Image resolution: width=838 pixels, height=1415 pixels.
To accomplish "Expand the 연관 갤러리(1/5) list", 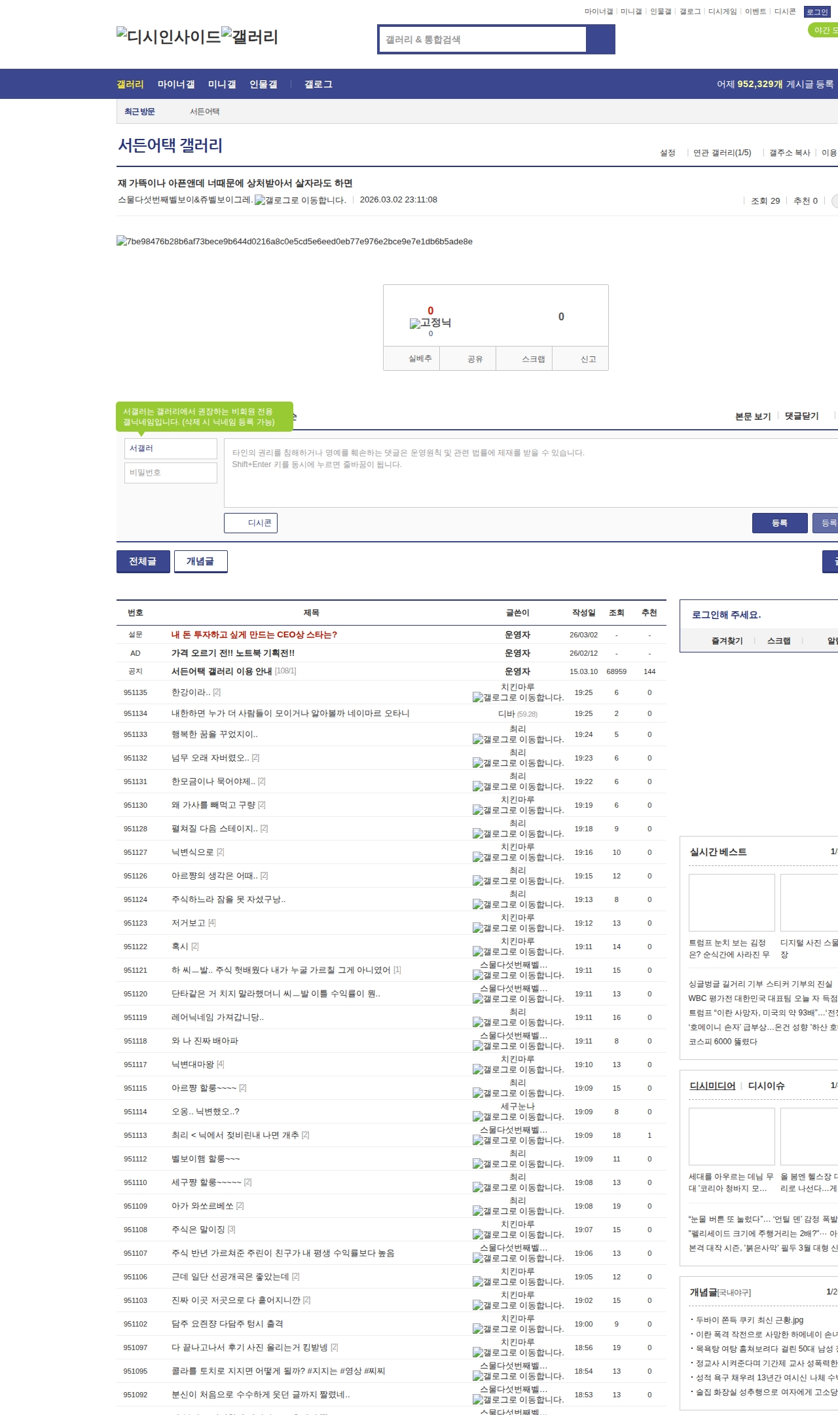I will 722,153.
